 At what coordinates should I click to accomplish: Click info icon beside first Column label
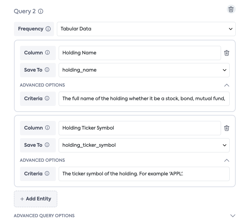tap(47, 53)
